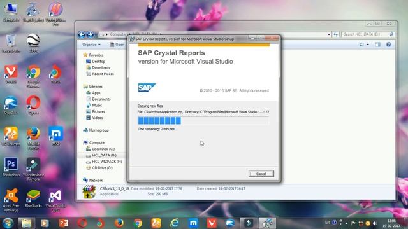408x229 pixels.
Task: Toggle Explorer preview pane icon
Action: pyautogui.click(x=377, y=45)
